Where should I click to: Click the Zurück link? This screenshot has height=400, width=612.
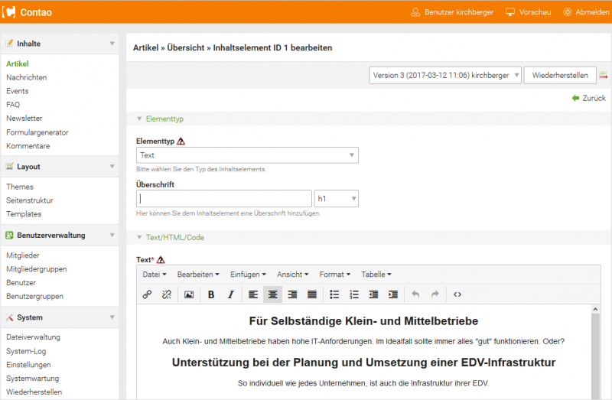[588, 98]
